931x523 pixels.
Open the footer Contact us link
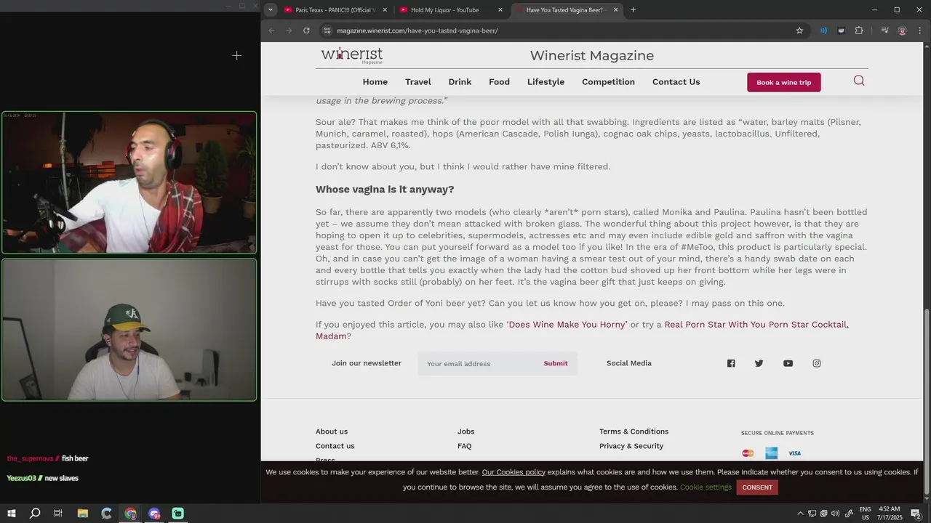pyautogui.click(x=335, y=446)
